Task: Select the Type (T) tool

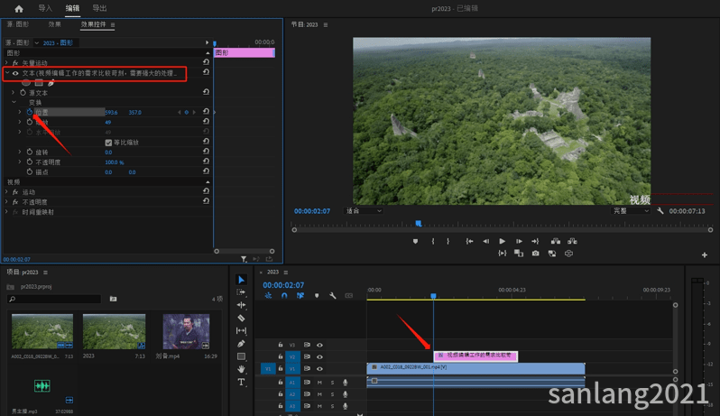Action: (241, 382)
